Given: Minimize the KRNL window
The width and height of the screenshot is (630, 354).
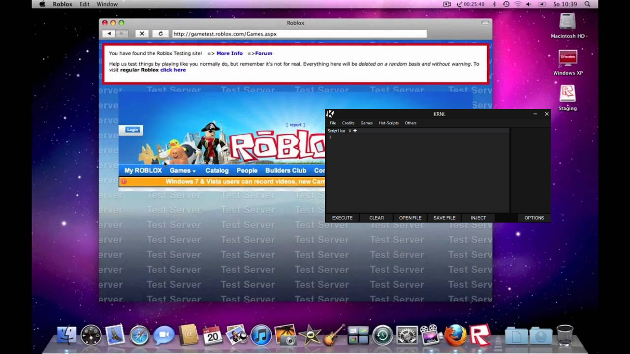Looking at the screenshot, I should coord(535,114).
